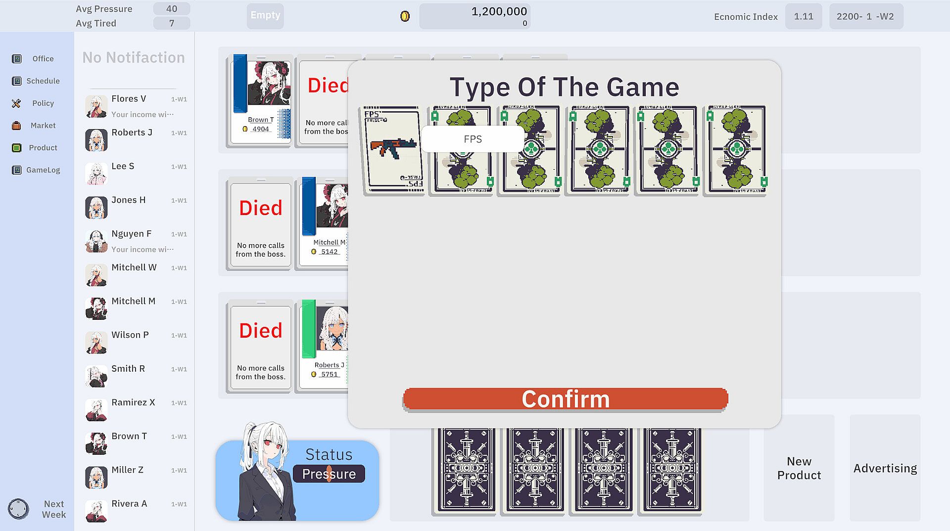Open Nguyen F notification entry
Viewport: 950px width, 531px height.
136,241
